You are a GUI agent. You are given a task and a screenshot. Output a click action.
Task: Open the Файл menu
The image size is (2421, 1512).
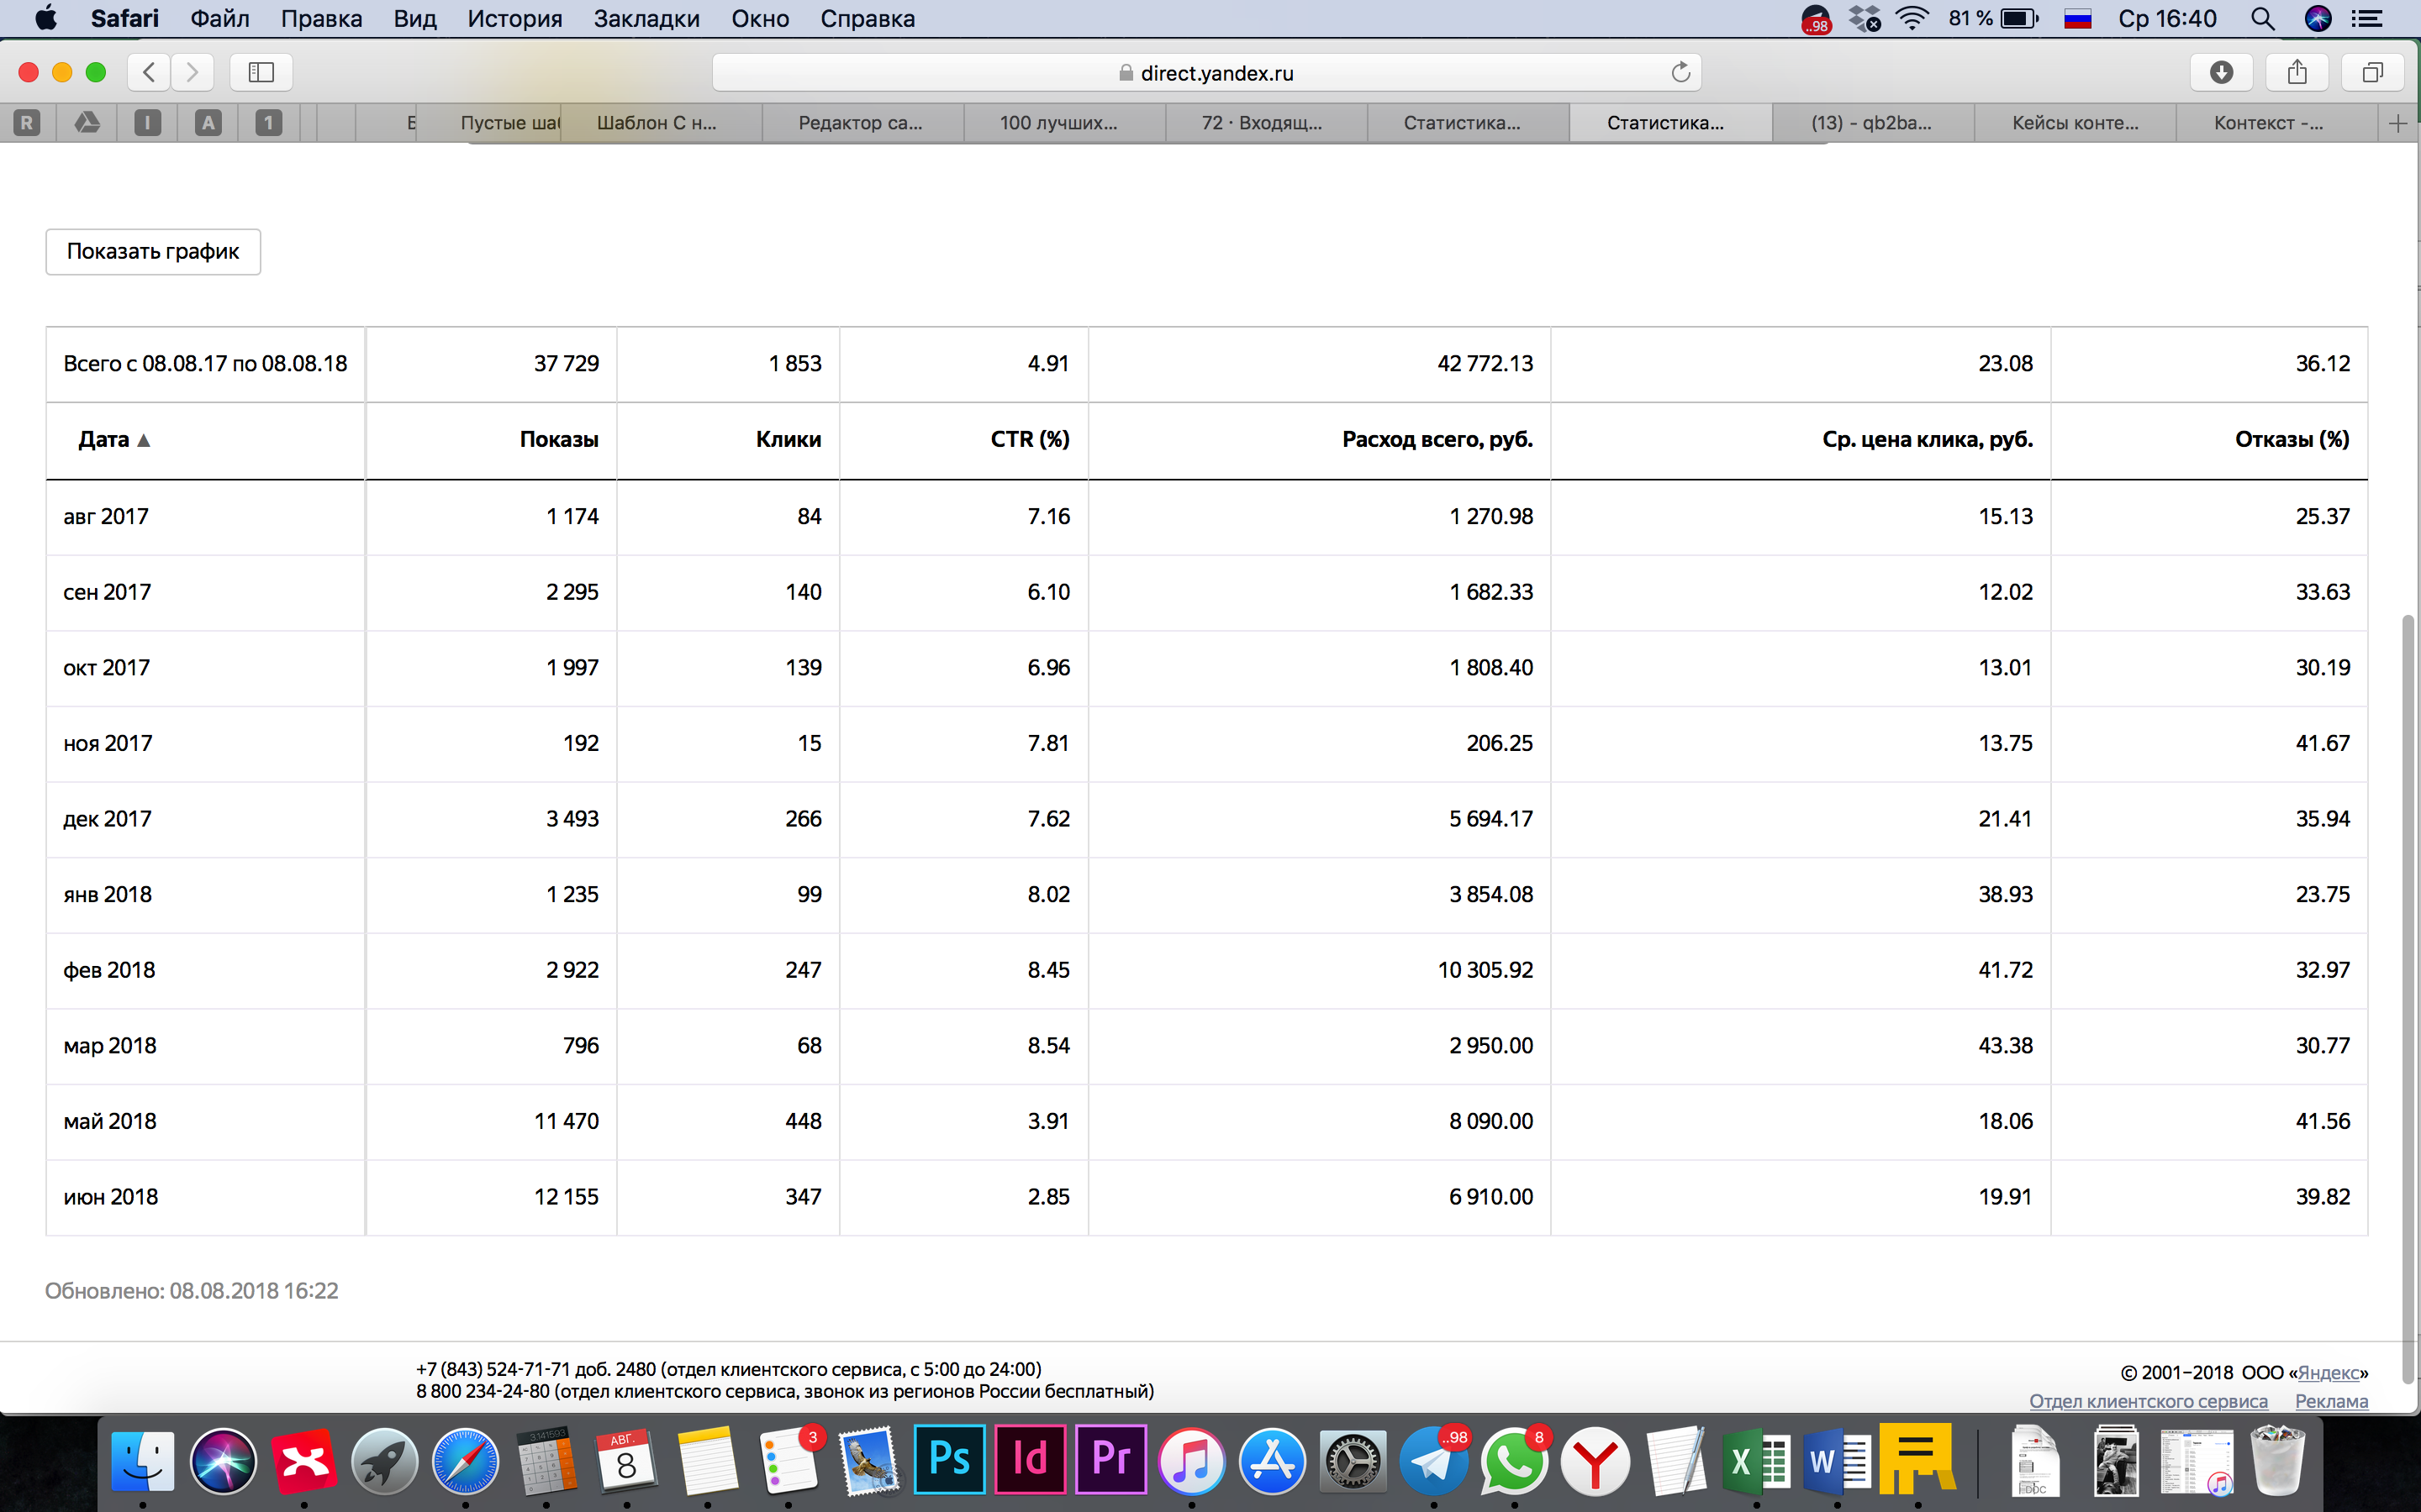[x=219, y=19]
